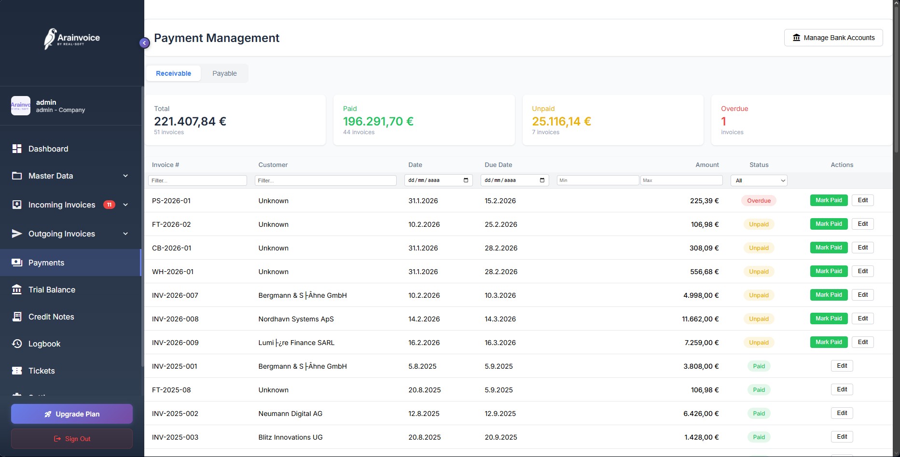Focus the Customer filter input field
Viewport: 900px width, 457px height.
coord(325,180)
